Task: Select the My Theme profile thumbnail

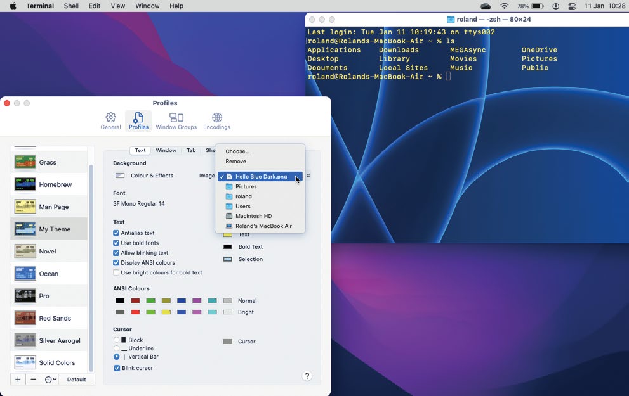Action: pyautogui.click(x=25, y=229)
